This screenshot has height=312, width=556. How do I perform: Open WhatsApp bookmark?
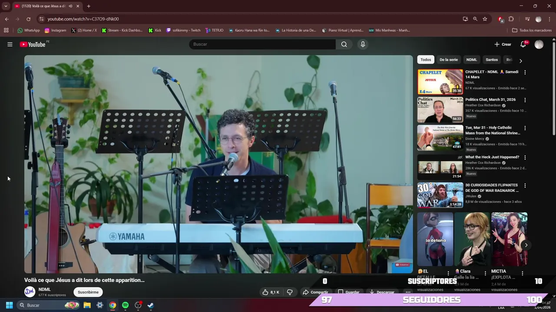[x=29, y=30]
